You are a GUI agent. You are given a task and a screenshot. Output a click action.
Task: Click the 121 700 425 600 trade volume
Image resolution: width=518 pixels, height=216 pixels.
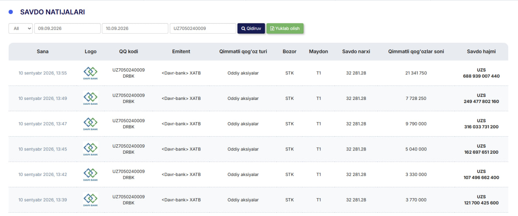pyautogui.click(x=481, y=203)
